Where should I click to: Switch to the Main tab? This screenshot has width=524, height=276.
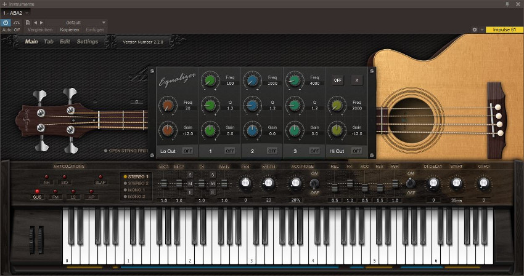coord(31,42)
